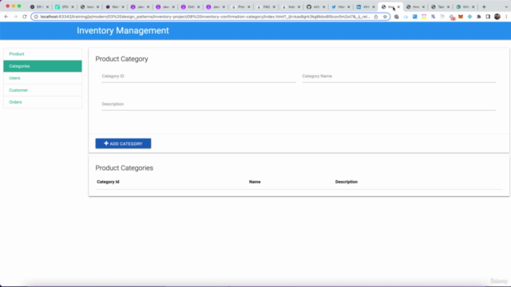Focus the Description field
Screen dimensions: 511x287
(x=299, y=104)
